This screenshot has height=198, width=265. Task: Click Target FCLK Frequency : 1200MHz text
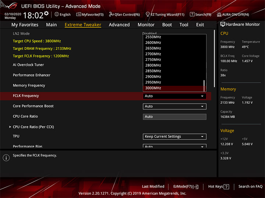click(x=41, y=56)
